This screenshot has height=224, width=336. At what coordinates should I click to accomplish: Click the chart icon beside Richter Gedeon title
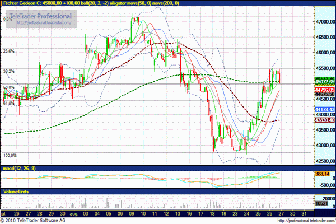coord(4,4)
